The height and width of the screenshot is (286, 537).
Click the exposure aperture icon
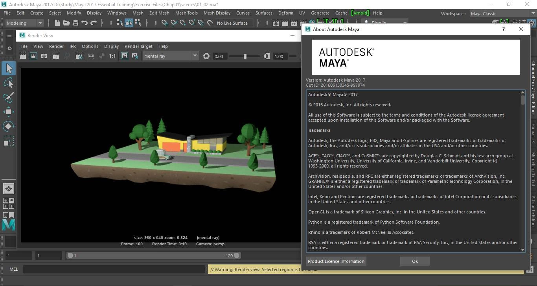[206, 56]
